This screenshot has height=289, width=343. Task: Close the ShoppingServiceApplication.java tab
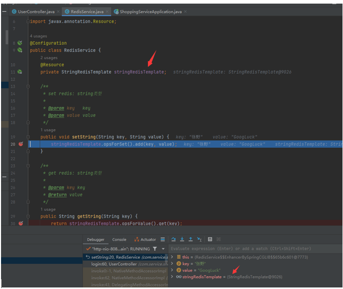[x=185, y=12]
